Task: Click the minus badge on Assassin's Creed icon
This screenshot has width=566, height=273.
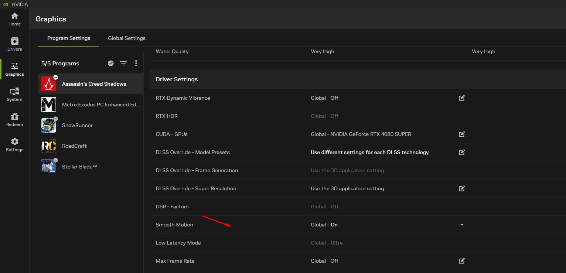Action: (x=55, y=77)
